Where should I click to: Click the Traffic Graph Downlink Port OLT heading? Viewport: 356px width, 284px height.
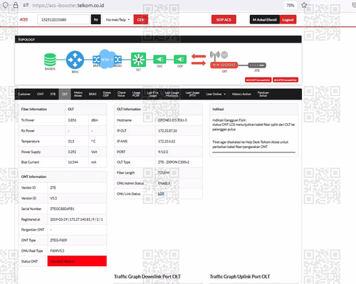[x=147, y=277]
